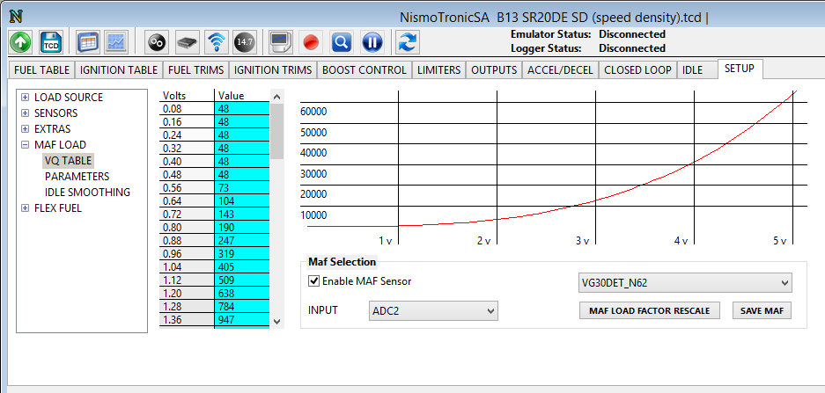Screen dimensions: 825x393
Task: Open the line graph view icon
Action: [x=116, y=41]
